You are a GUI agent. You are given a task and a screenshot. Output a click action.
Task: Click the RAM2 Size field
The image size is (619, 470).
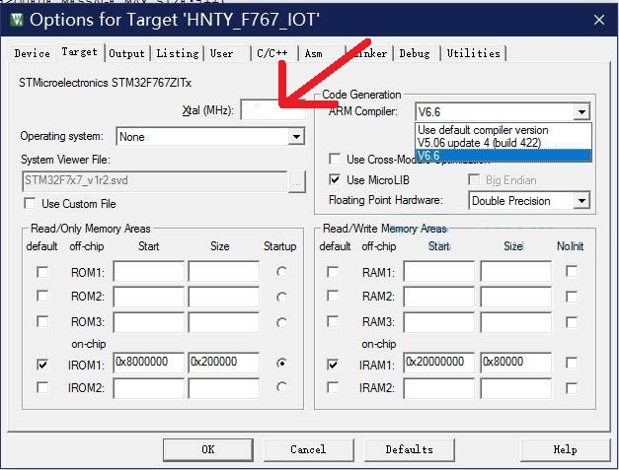pyautogui.click(x=516, y=297)
